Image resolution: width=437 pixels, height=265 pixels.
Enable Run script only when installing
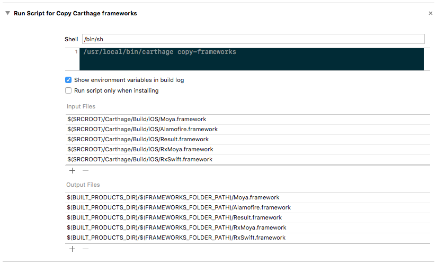tap(68, 90)
